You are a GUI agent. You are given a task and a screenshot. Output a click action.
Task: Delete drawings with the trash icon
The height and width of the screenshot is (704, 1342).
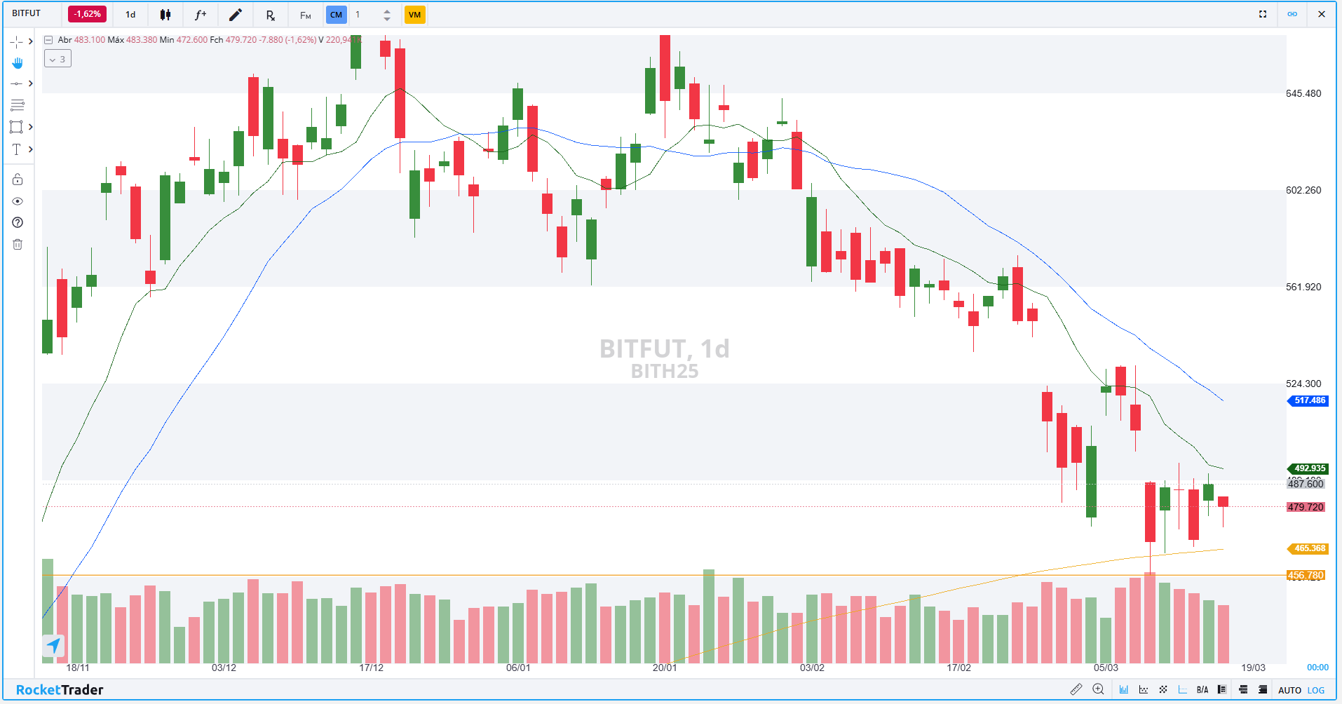point(18,244)
